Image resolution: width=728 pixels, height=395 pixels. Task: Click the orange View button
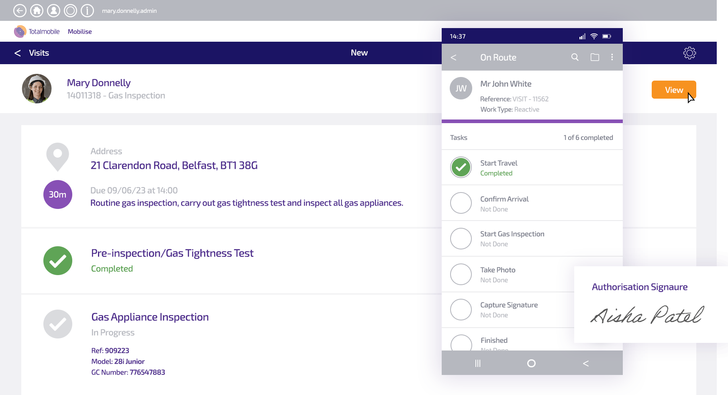673,90
